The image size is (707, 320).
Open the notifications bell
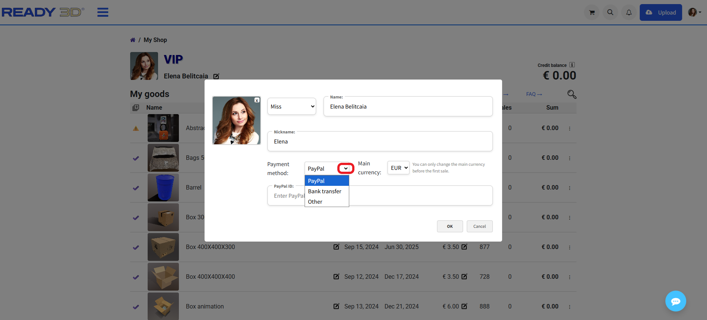click(x=629, y=12)
